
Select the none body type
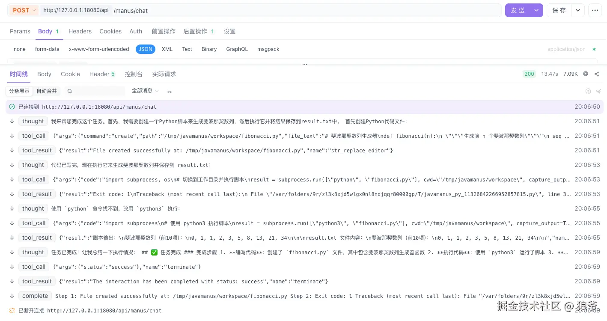20,49
